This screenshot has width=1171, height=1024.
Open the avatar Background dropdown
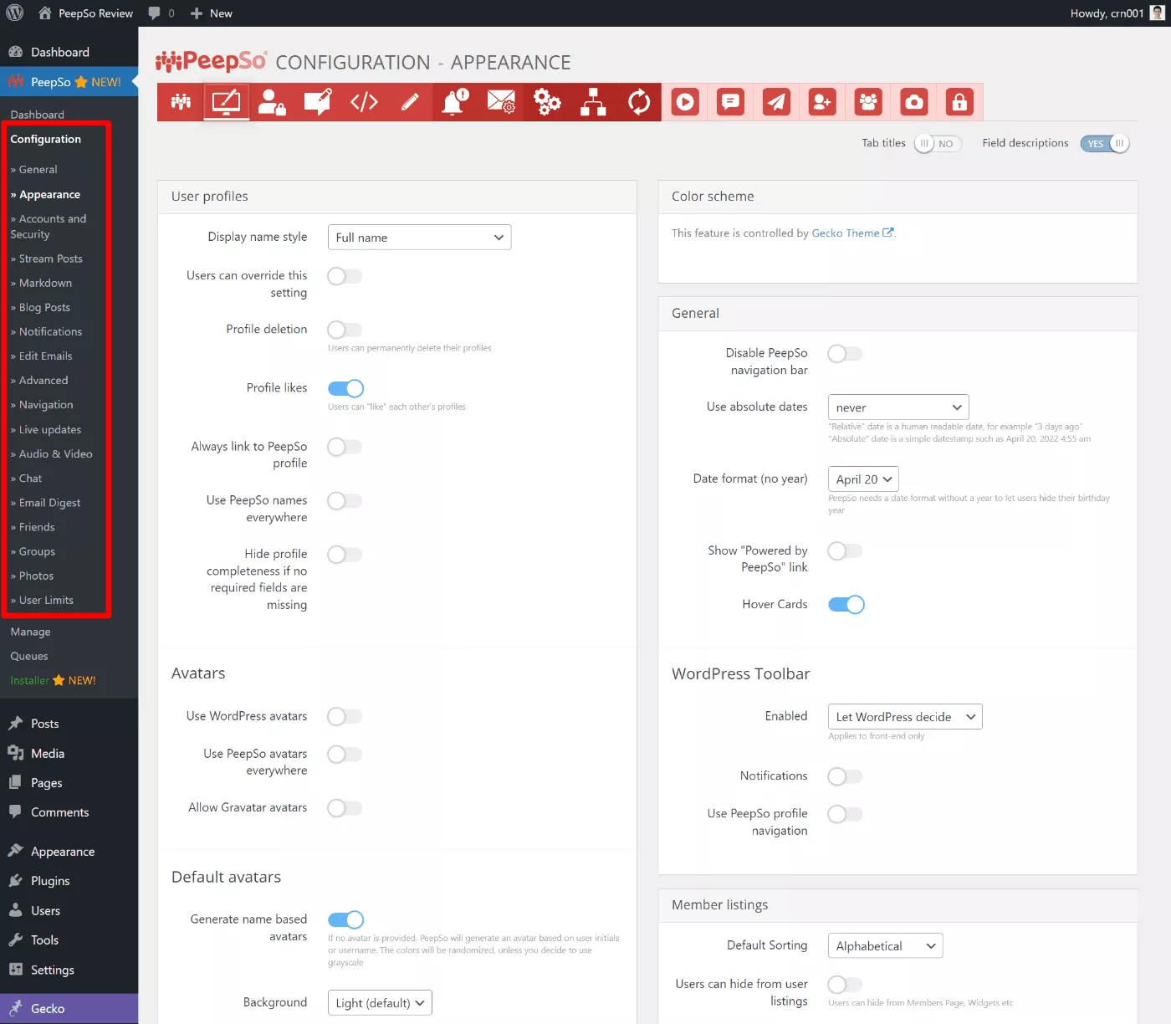380,1003
